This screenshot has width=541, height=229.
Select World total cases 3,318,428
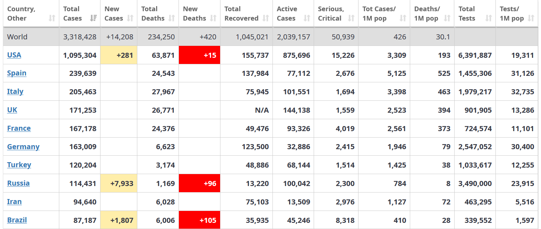80,37
